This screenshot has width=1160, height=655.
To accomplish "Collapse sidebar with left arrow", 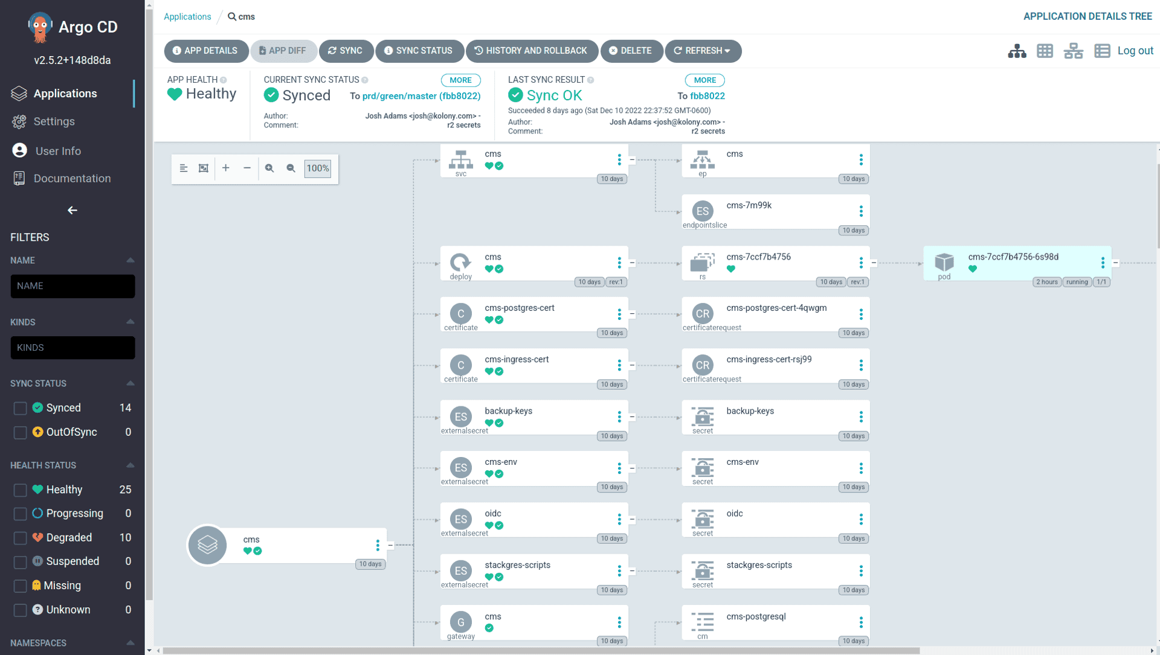I will [x=72, y=210].
